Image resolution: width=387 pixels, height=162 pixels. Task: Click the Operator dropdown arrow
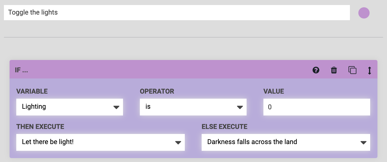[x=240, y=107]
